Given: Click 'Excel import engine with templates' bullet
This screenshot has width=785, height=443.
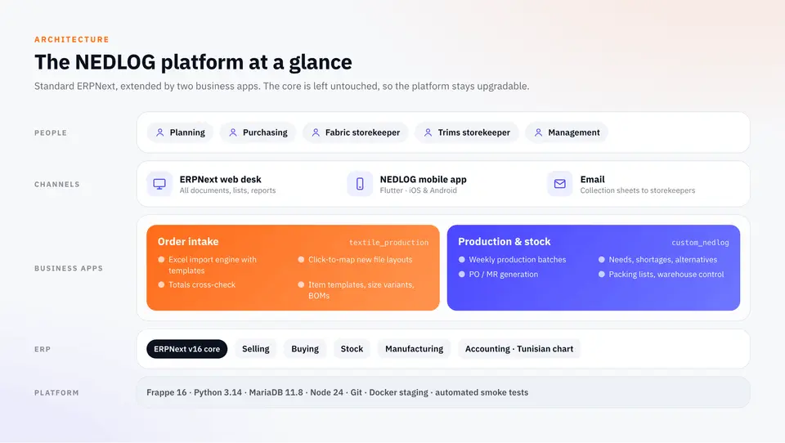Looking at the screenshot, I should coord(213,266).
